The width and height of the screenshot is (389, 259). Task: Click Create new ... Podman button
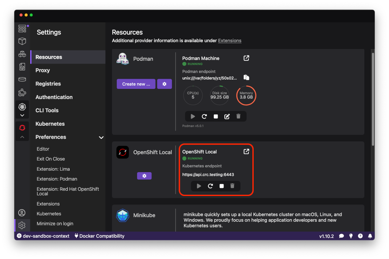pos(136,84)
